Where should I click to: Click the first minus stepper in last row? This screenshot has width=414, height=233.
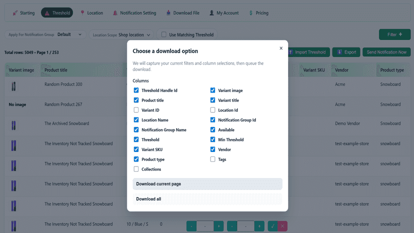pyautogui.click(x=191, y=226)
